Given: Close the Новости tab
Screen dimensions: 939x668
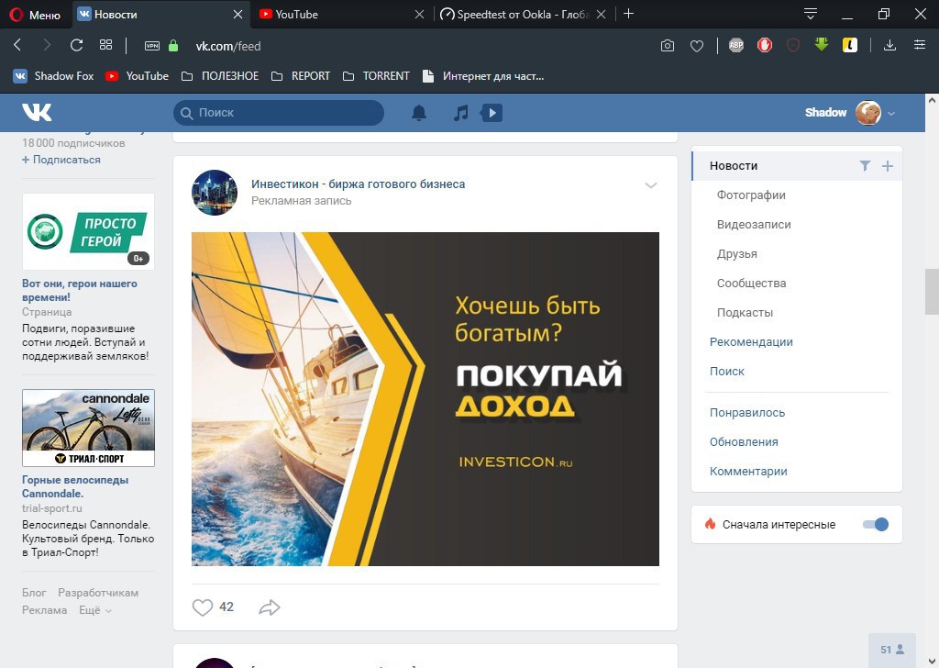Looking at the screenshot, I should [x=238, y=15].
